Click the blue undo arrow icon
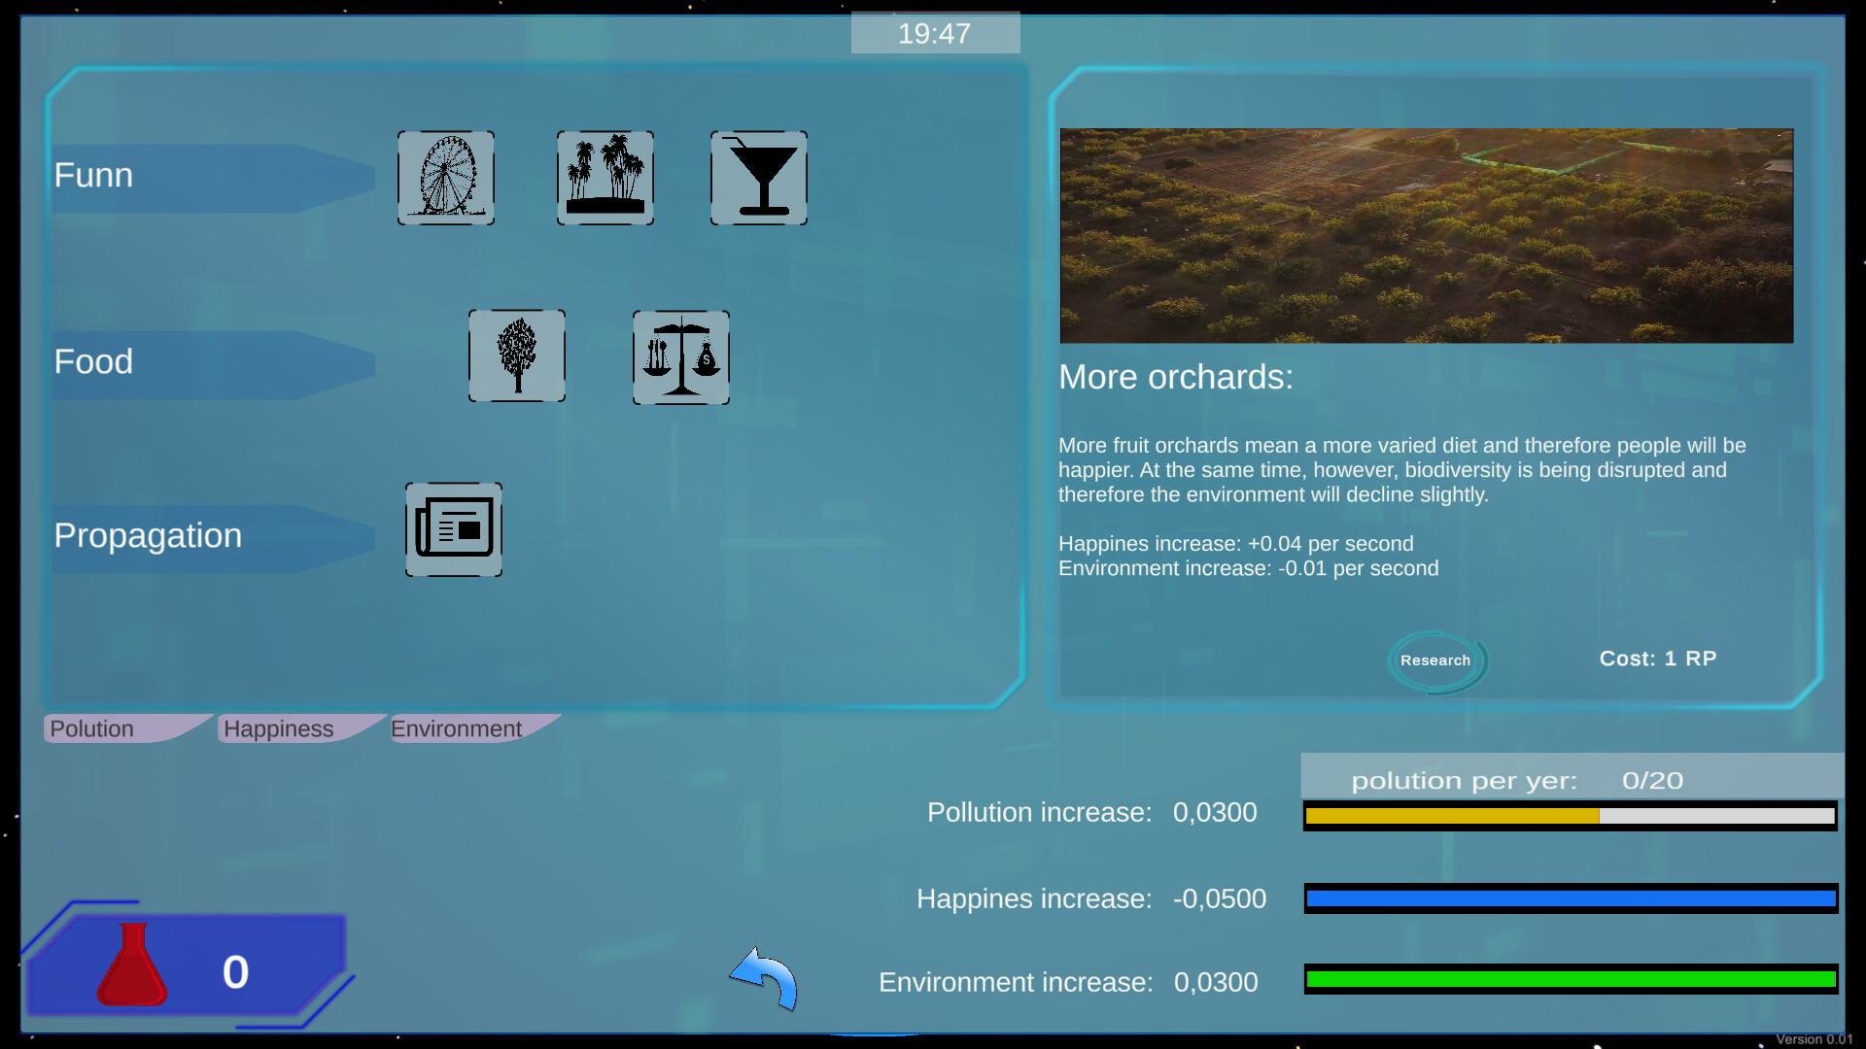Screen dimensions: 1866x1049 pyautogui.click(x=764, y=979)
